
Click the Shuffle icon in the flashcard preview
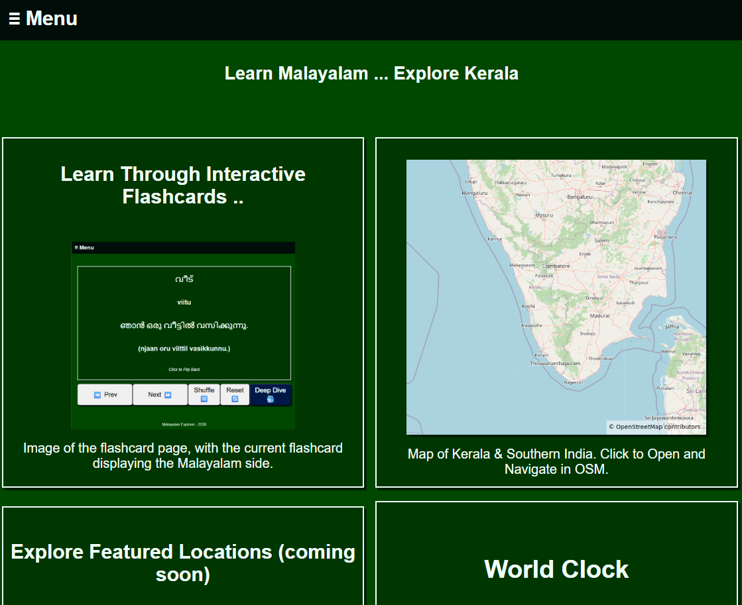click(x=204, y=399)
